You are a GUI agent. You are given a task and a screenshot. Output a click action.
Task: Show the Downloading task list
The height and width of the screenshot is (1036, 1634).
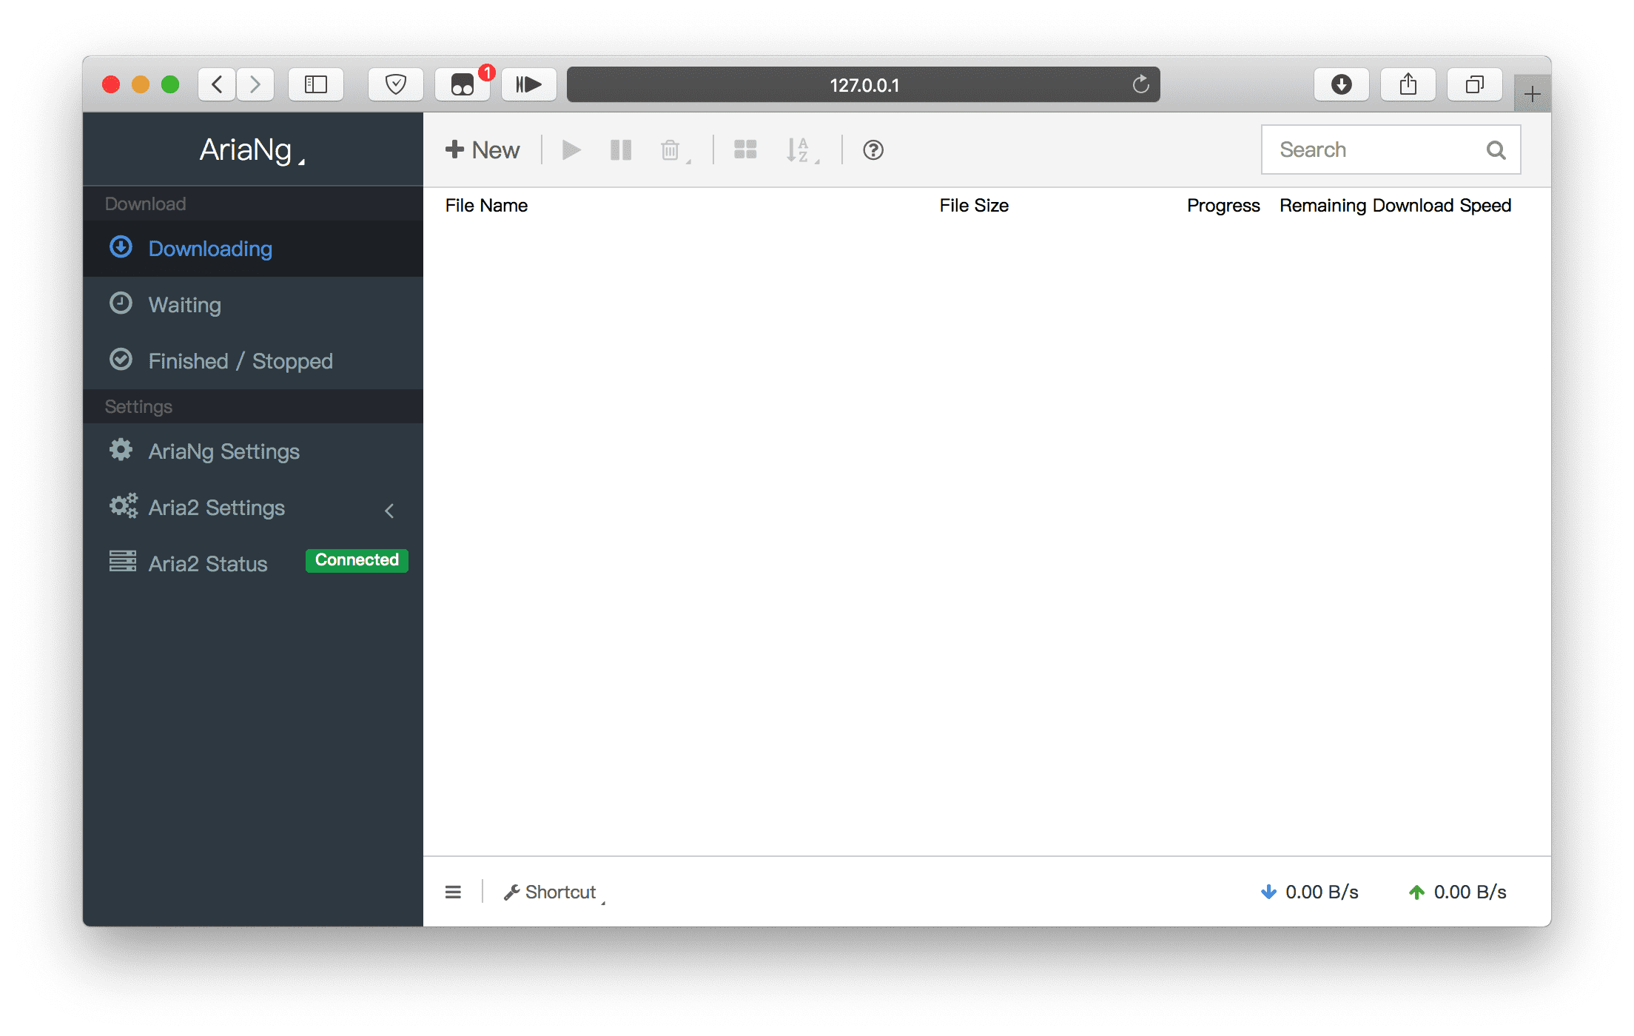coord(210,249)
